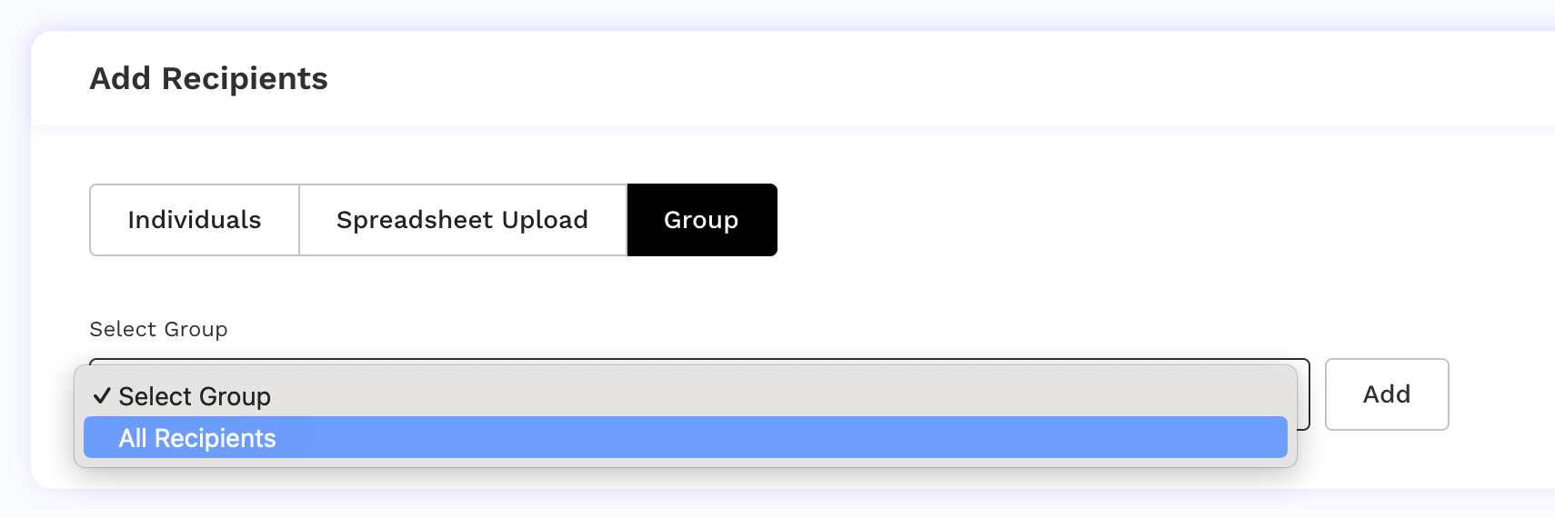Click the white Add button's border box

1386,394
